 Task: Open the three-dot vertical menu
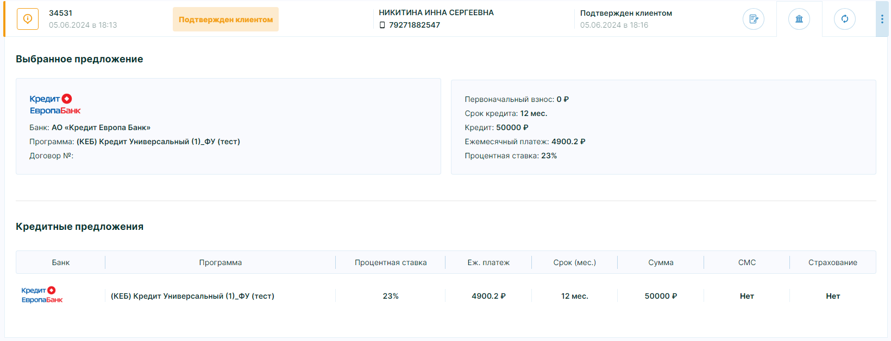pos(882,19)
